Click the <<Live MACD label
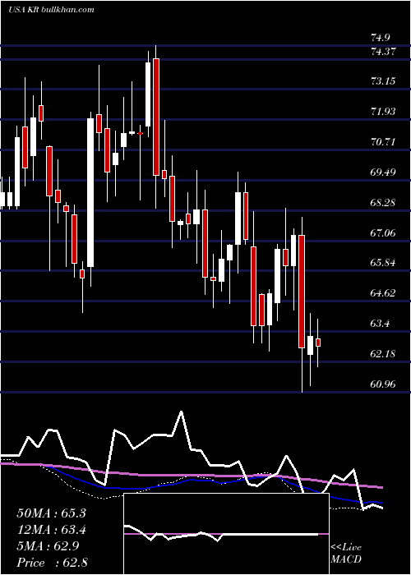The width and height of the screenshot is (411, 575). pos(346,554)
